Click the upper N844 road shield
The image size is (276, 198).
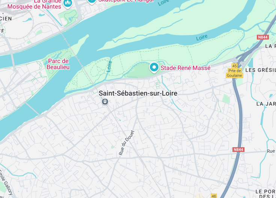pyautogui.click(x=262, y=37)
